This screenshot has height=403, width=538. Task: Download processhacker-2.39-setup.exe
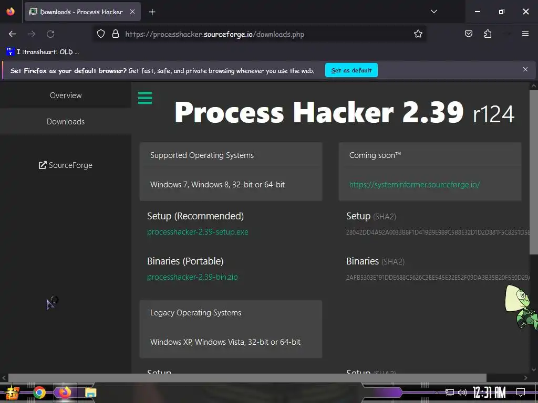tap(198, 232)
